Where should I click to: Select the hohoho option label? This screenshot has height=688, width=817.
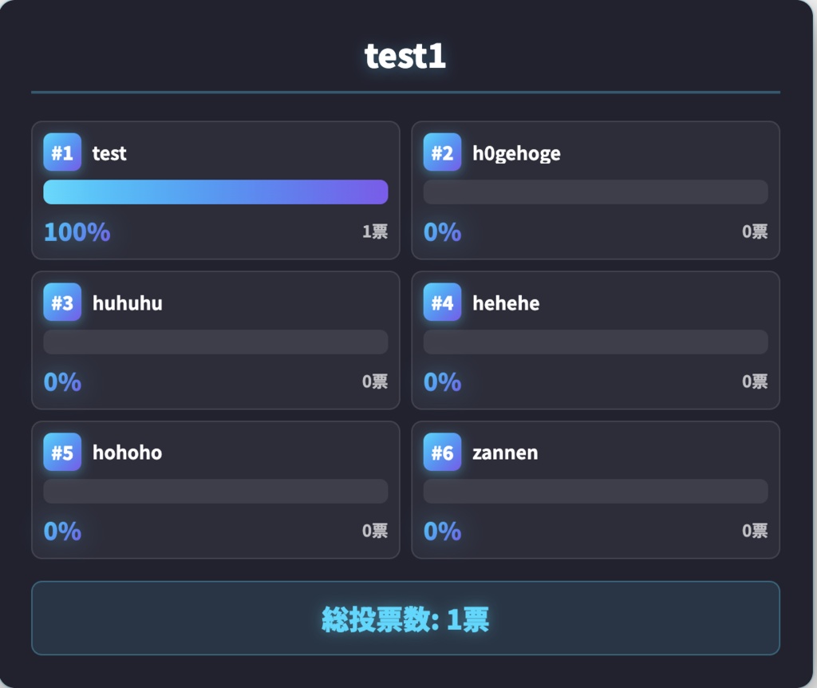coord(127,453)
